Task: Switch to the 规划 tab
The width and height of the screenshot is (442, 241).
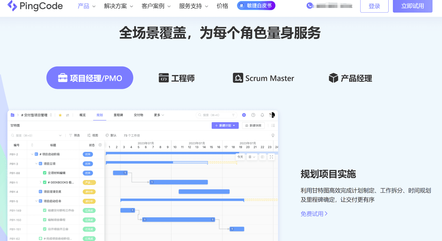Action: 100,115
